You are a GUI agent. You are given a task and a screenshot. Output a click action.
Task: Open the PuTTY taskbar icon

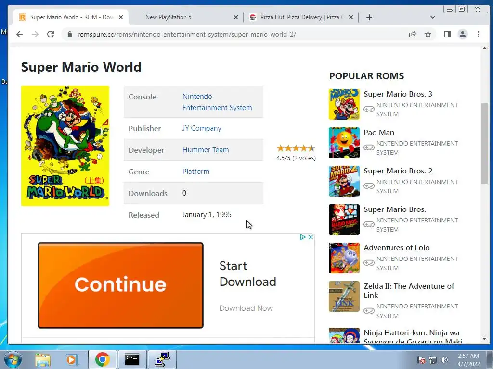tap(162, 359)
